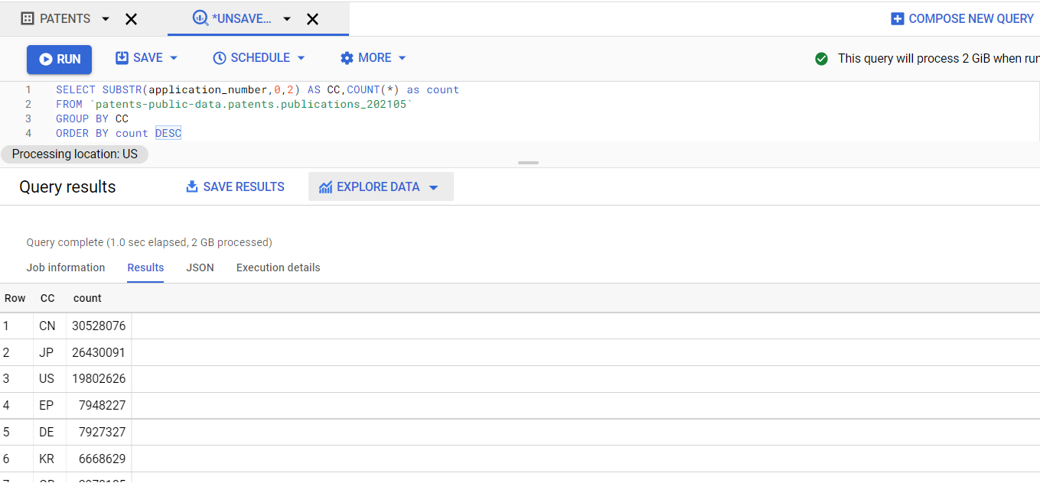Click the SCHEDULE button
Screen dimensions: 1040x483
coord(259,57)
